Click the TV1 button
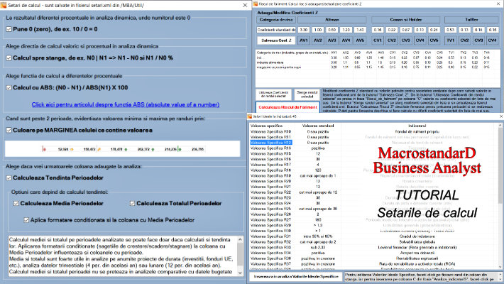504x284 pixels. point(450,40)
